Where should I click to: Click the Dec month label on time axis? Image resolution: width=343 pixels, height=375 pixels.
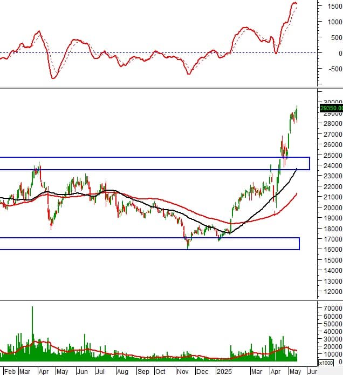coord(202,371)
